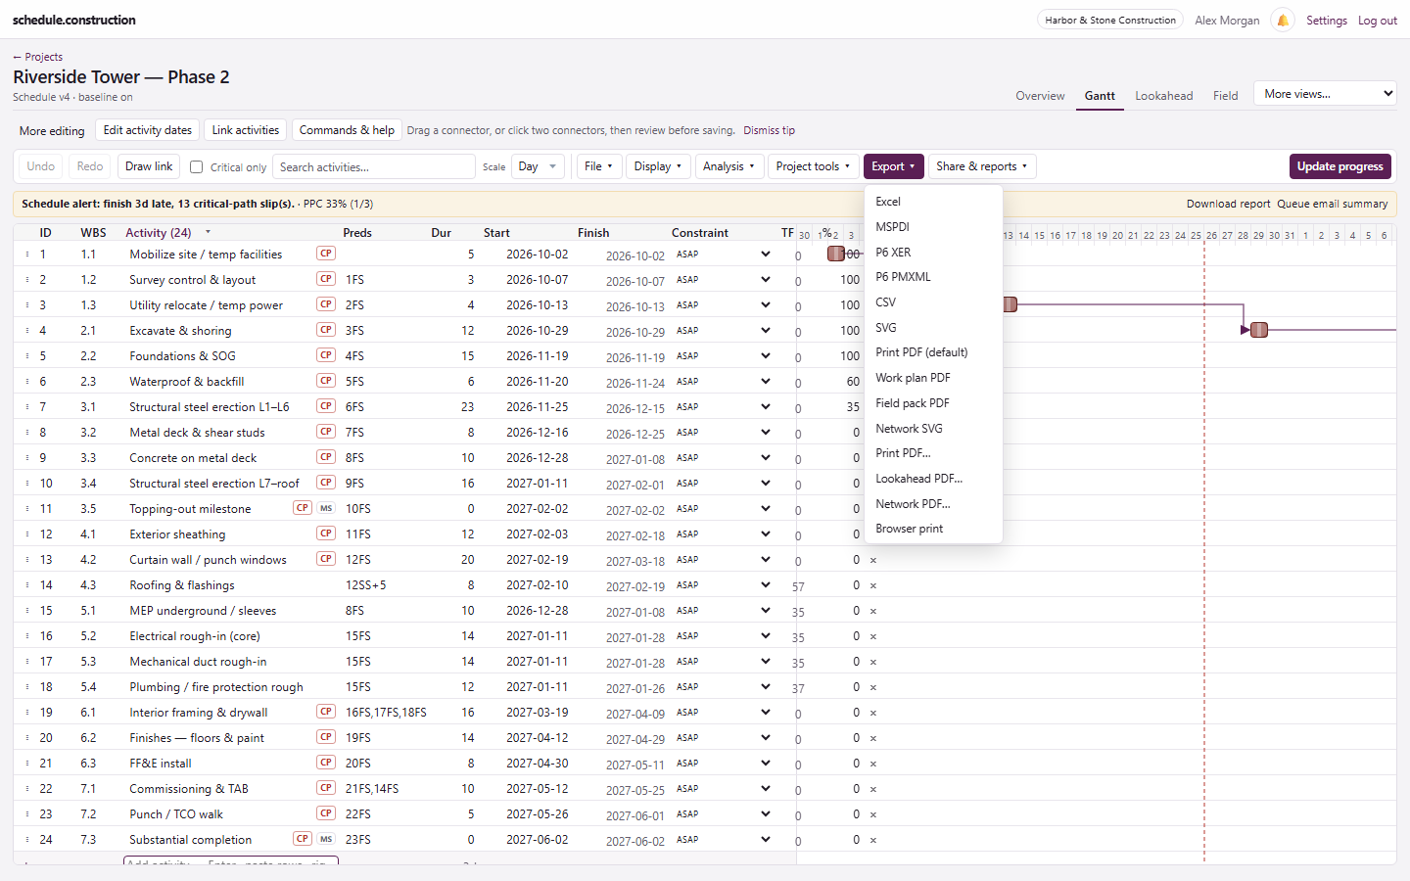Viewport: 1410px width, 881px height.
Task: Click the Download report link
Action: point(1228,204)
